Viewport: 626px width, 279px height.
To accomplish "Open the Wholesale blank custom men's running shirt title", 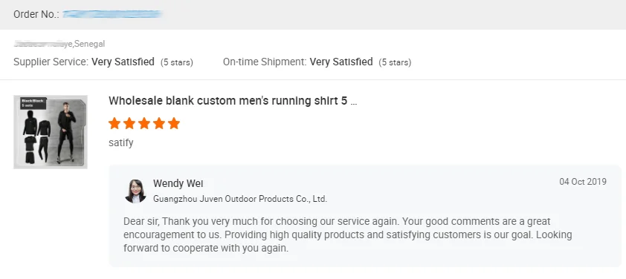I will [x=233, y=101].
